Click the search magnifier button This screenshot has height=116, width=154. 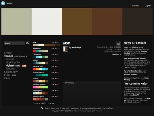[x=27, y=43]
